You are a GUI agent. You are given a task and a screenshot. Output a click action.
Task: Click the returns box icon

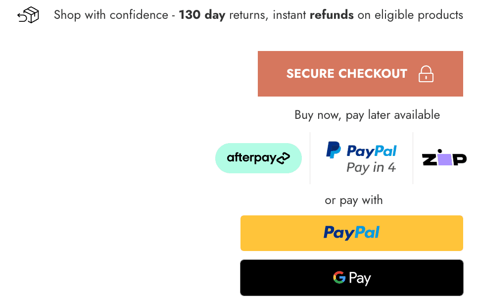pyautogui.click(x=28, y=15)
